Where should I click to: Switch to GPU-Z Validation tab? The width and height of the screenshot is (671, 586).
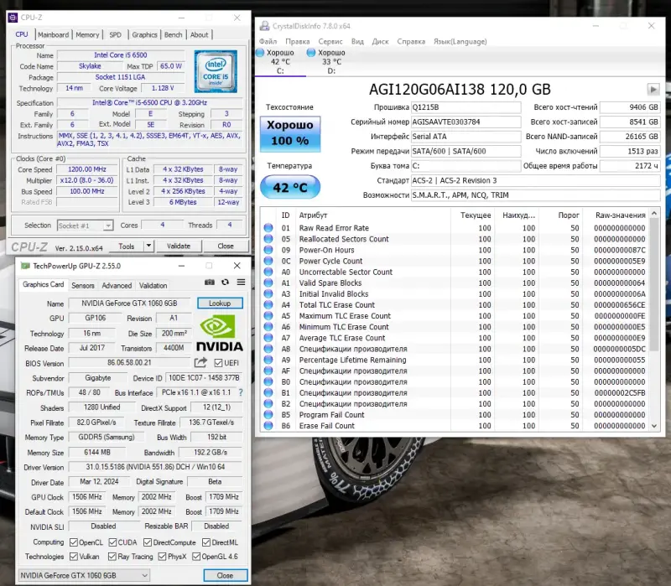coord(153,285)
